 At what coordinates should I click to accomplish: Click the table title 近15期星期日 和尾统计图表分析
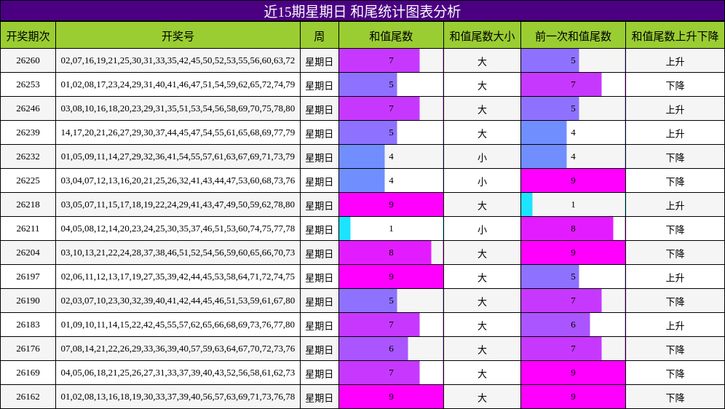[362, 11]
